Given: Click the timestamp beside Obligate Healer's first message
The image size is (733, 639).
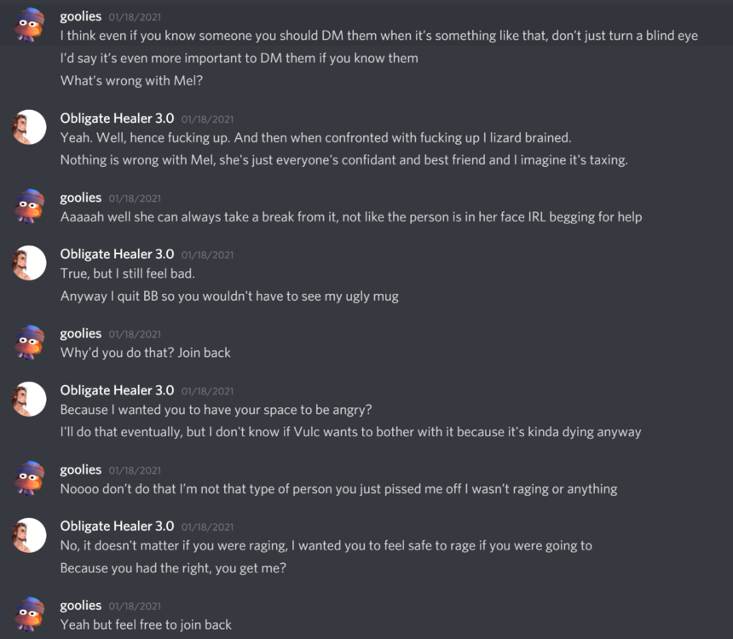Looking at the screenshot, I should (x=207, y=118).
